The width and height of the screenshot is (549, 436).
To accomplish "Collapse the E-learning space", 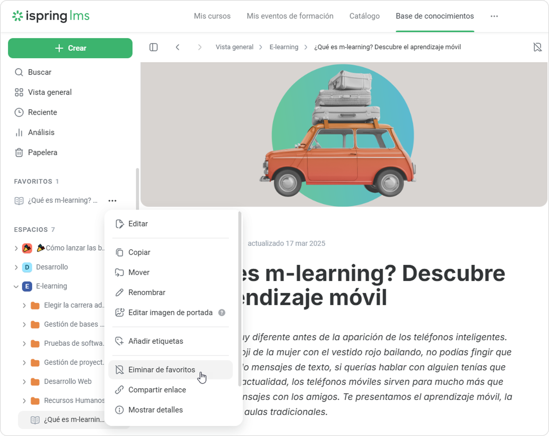I will (16, 286).
